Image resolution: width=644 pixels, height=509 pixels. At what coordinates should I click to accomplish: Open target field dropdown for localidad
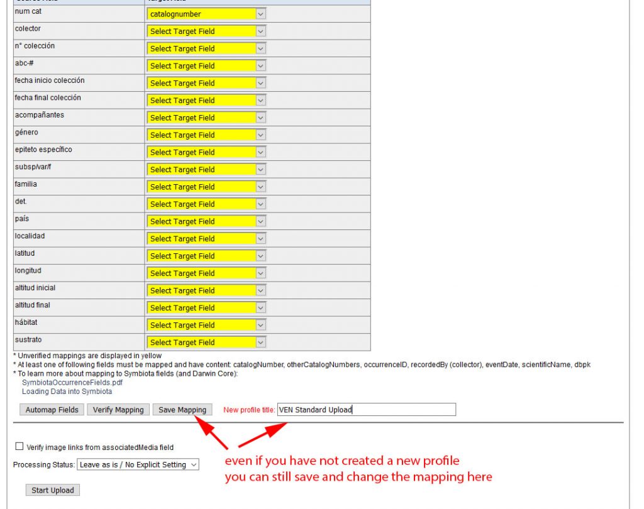point(206,239)
